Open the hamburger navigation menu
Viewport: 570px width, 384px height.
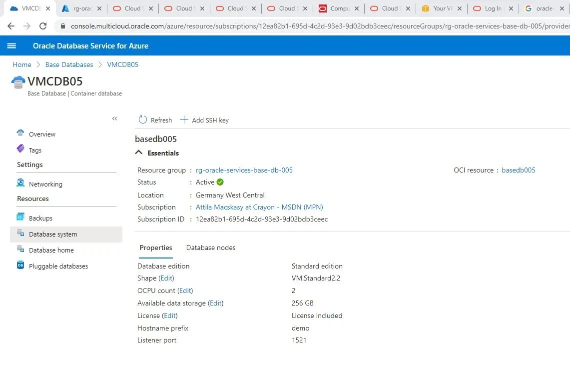(11, 45)
